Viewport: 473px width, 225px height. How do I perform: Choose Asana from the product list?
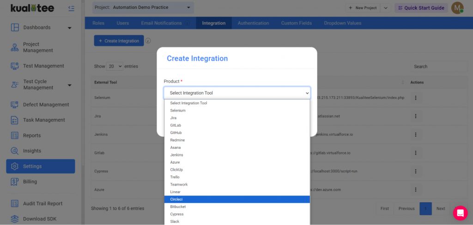[237, 147]
